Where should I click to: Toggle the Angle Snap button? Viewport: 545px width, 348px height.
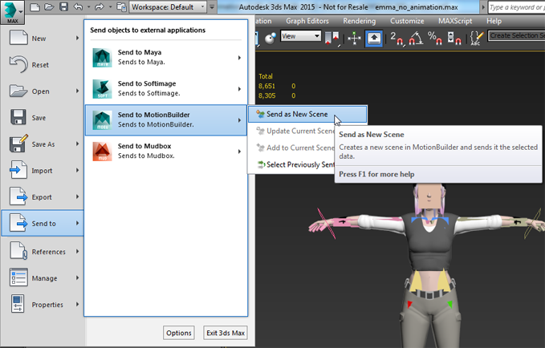point(416,38)
